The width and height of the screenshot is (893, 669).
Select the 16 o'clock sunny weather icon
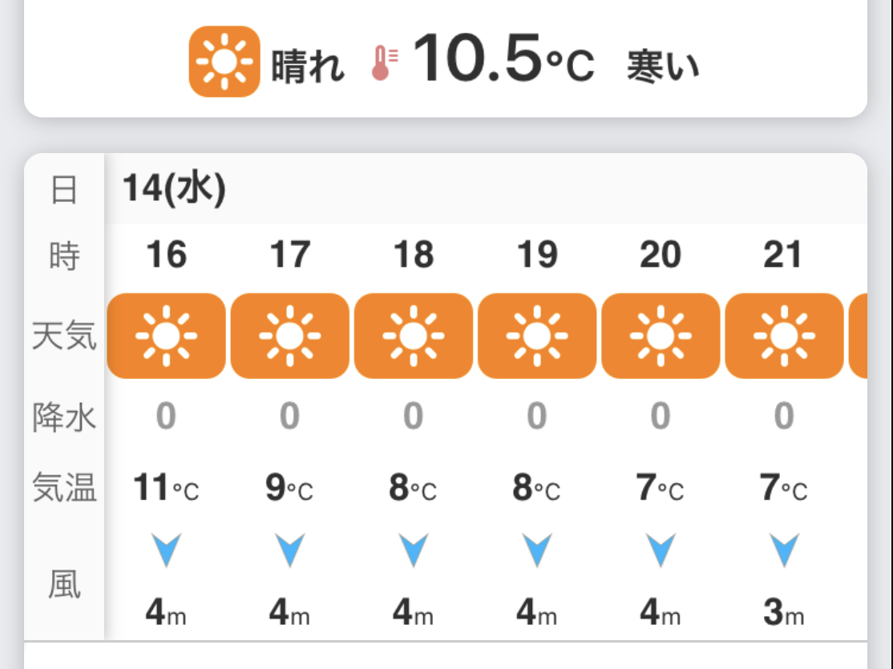pos(167,336)
